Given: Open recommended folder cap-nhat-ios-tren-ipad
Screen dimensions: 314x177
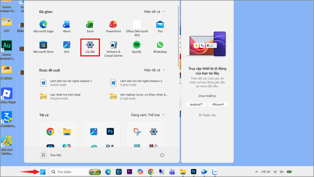Looking at the screenshot, I should (60, 96).
